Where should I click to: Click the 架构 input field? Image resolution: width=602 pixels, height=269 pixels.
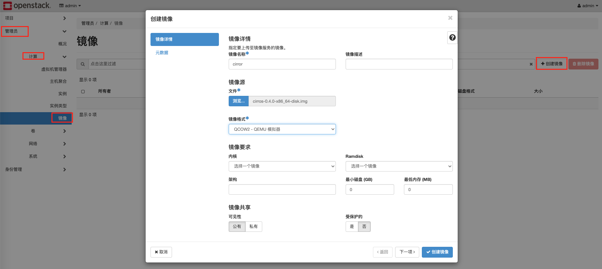(282, 189)
